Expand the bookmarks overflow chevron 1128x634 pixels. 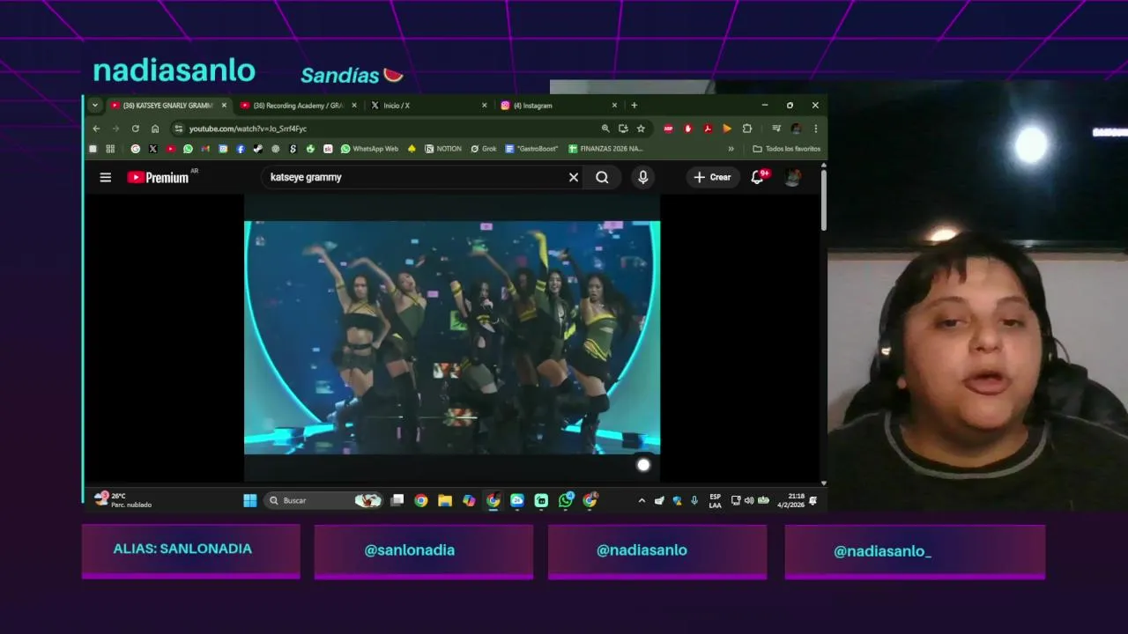click(x=731, y=149)
